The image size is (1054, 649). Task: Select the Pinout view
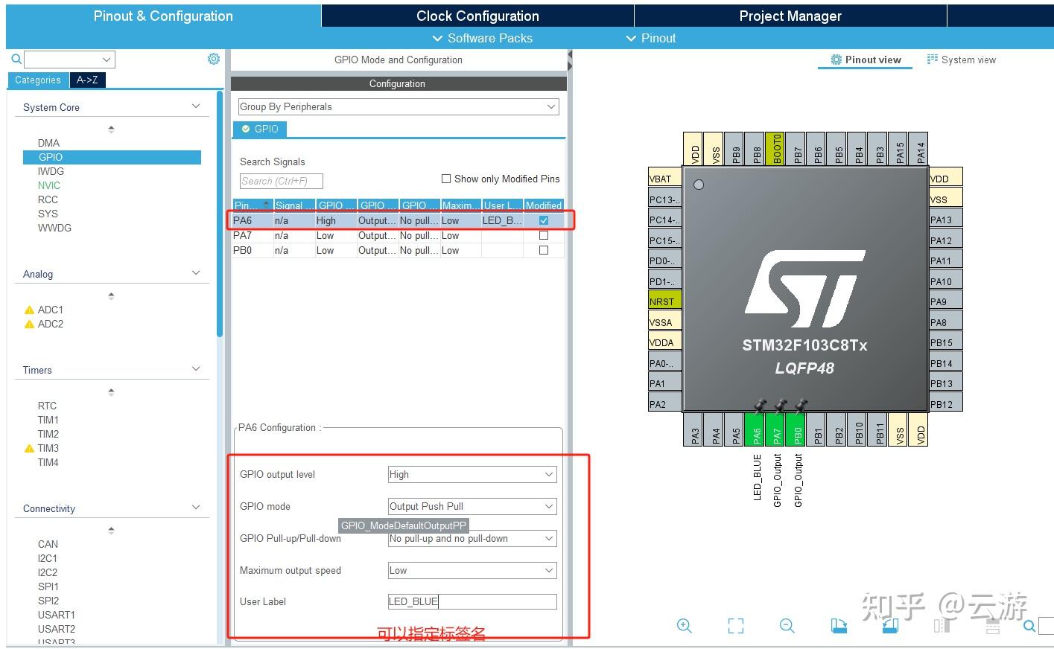[x=865, y=60]
